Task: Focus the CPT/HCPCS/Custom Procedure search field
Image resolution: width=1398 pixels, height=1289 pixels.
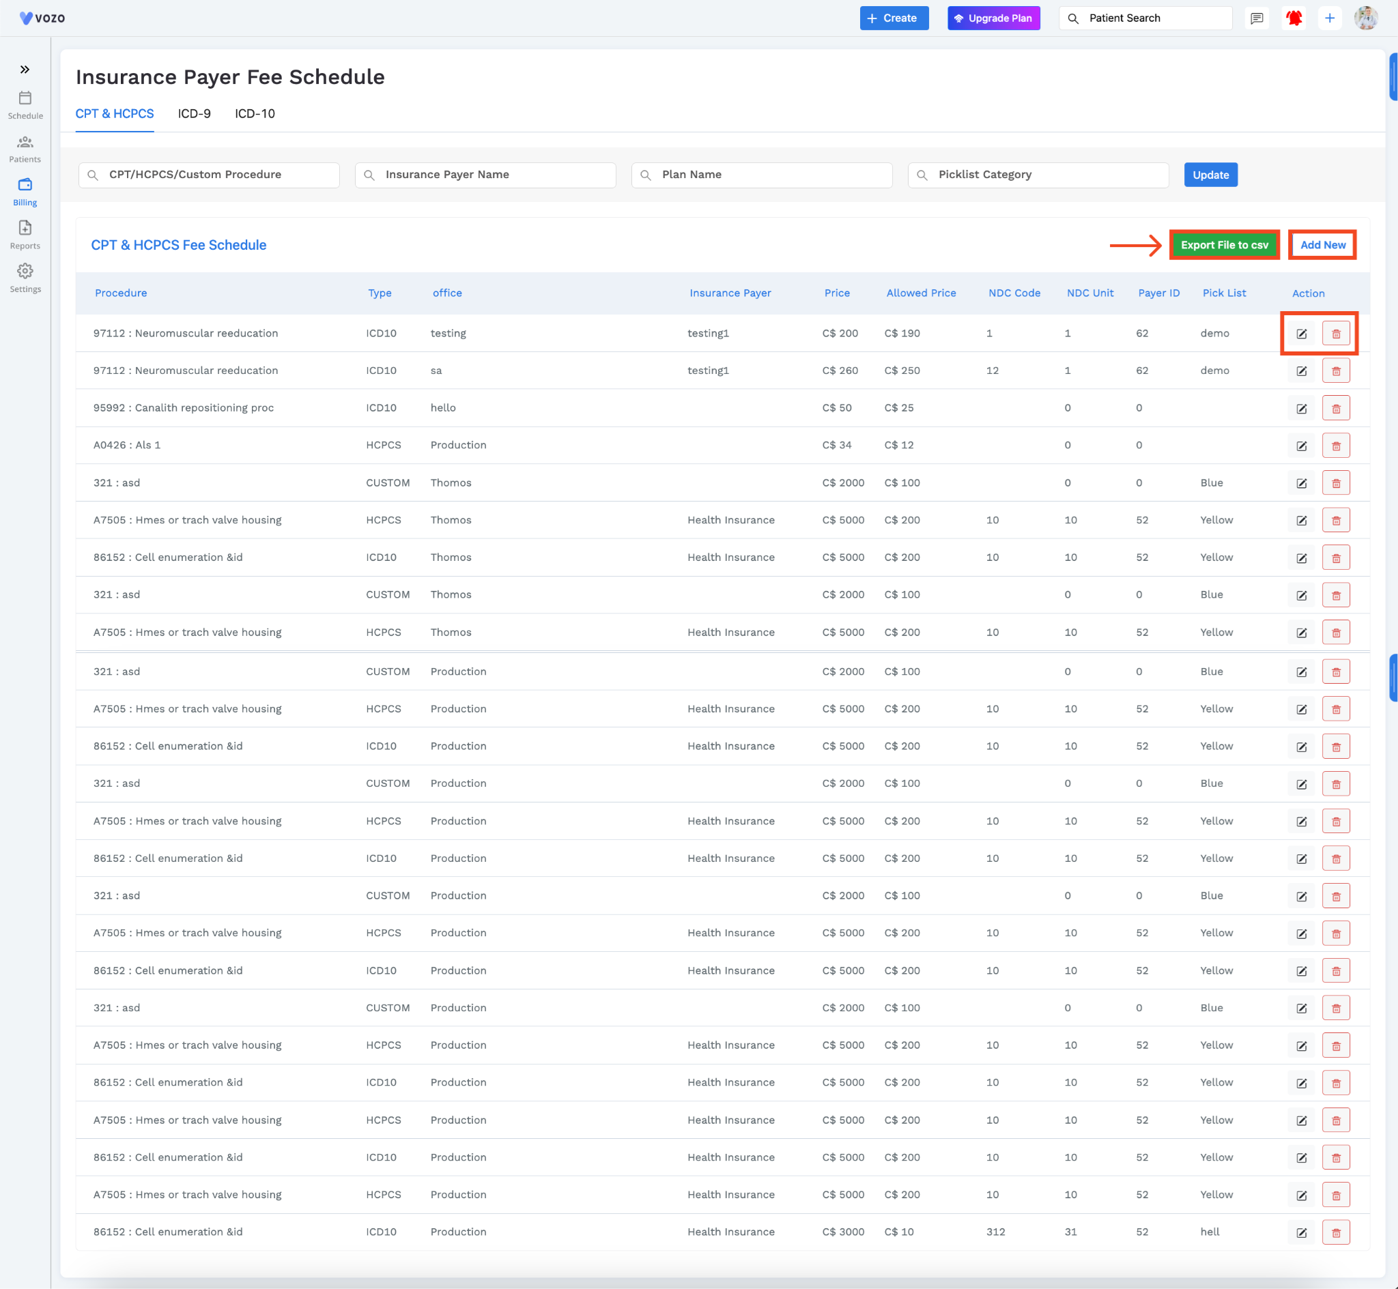Action: [210, 175]
